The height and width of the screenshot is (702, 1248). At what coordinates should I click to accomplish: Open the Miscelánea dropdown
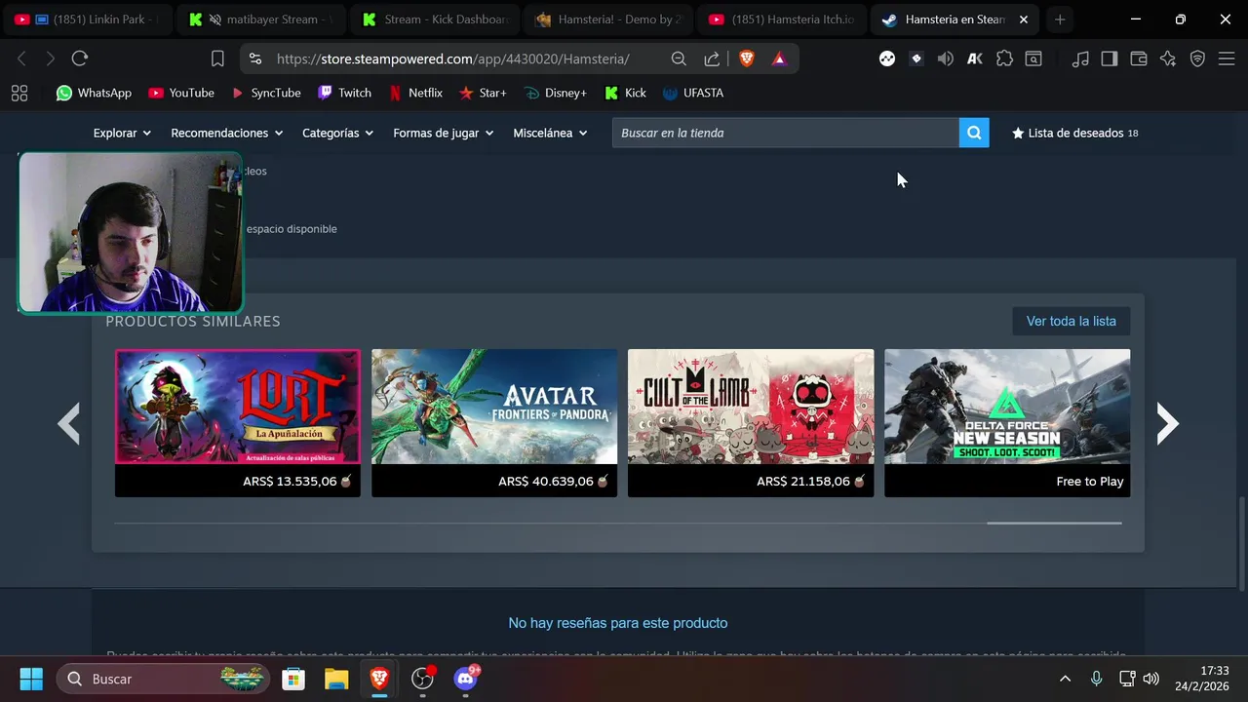click(x=550, y=133)
